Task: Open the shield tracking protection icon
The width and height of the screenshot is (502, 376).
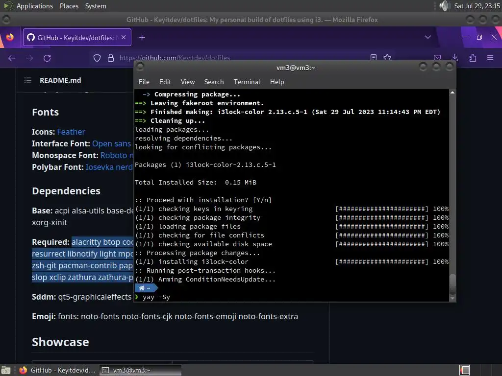Action: point(97,58)
